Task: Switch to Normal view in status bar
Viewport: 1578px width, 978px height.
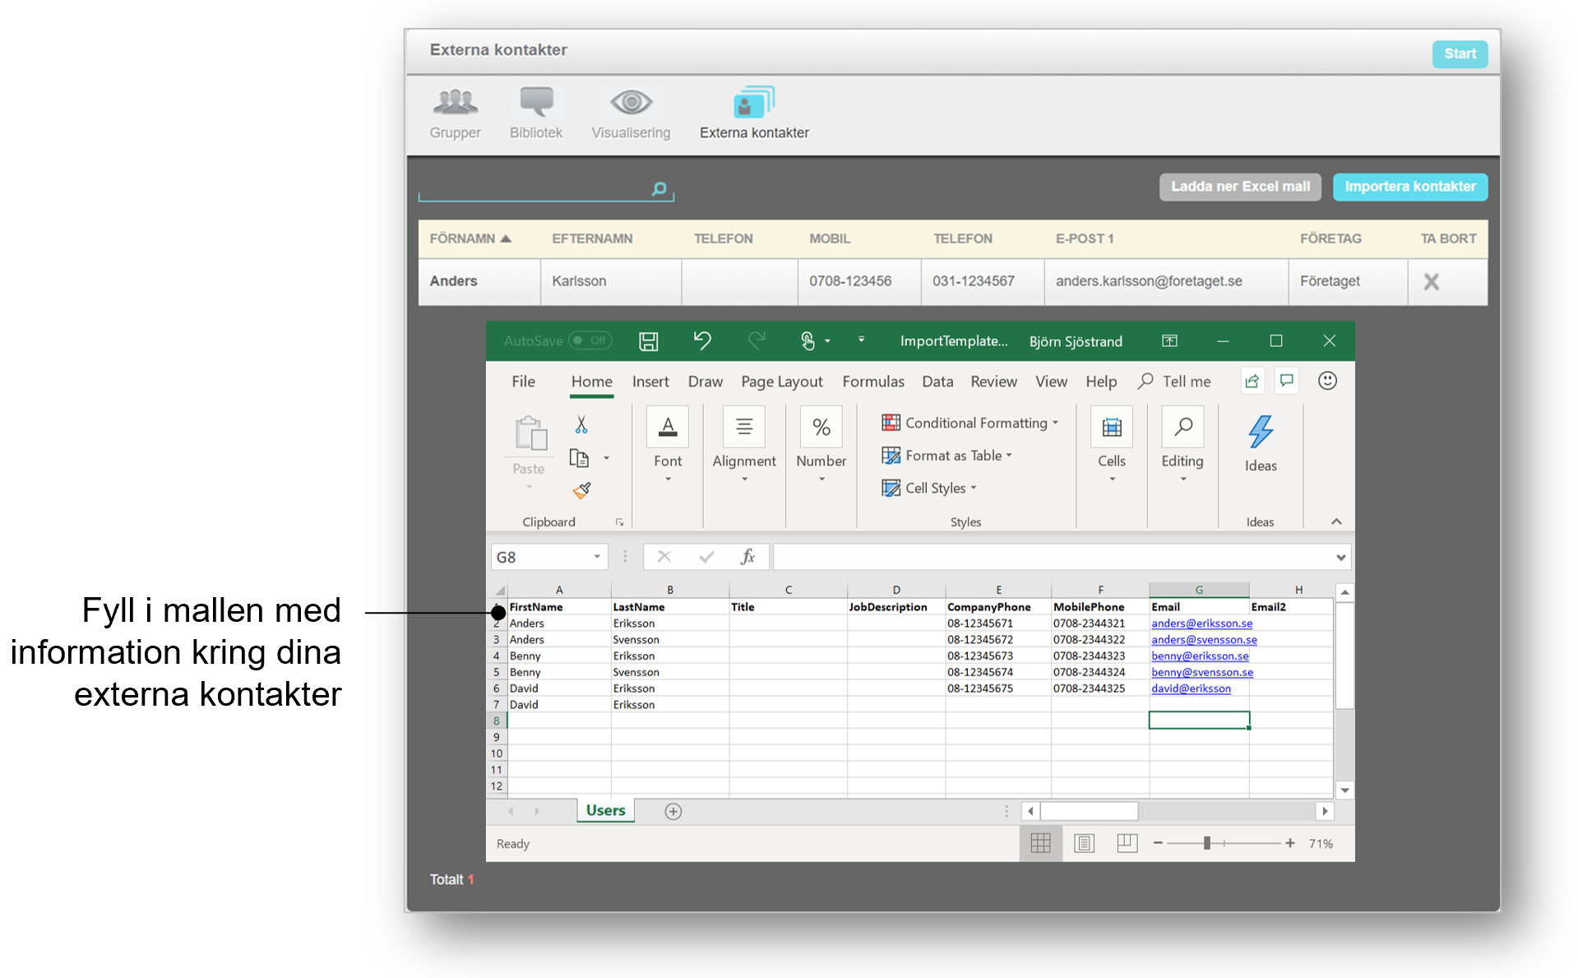Action: coord(1040,843)
